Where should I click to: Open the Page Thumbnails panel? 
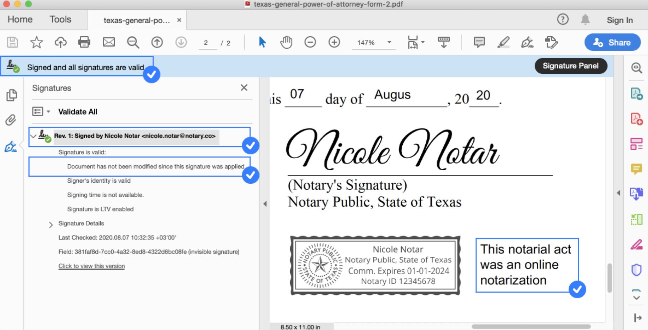click(x=12, y=95)
